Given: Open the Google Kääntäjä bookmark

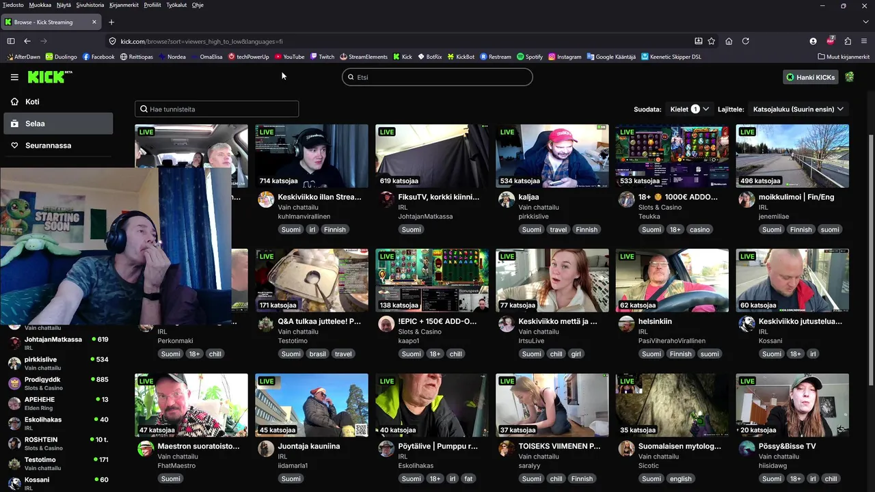Looking at the screenshot, I should [x=611, y=57].
